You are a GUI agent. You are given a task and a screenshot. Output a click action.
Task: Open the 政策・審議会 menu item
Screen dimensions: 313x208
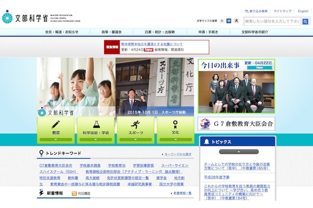tap(112, 32)
